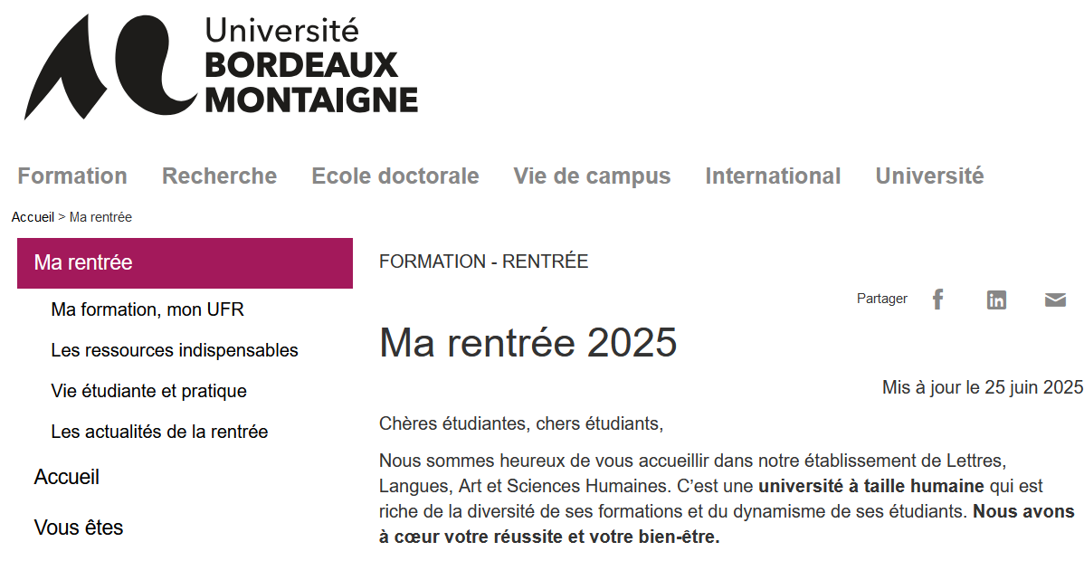The height and width of the screenshot is (561, 1084).
Task: Open the Recherche menu
Action: pyautogui.click(x=219, y=176)
